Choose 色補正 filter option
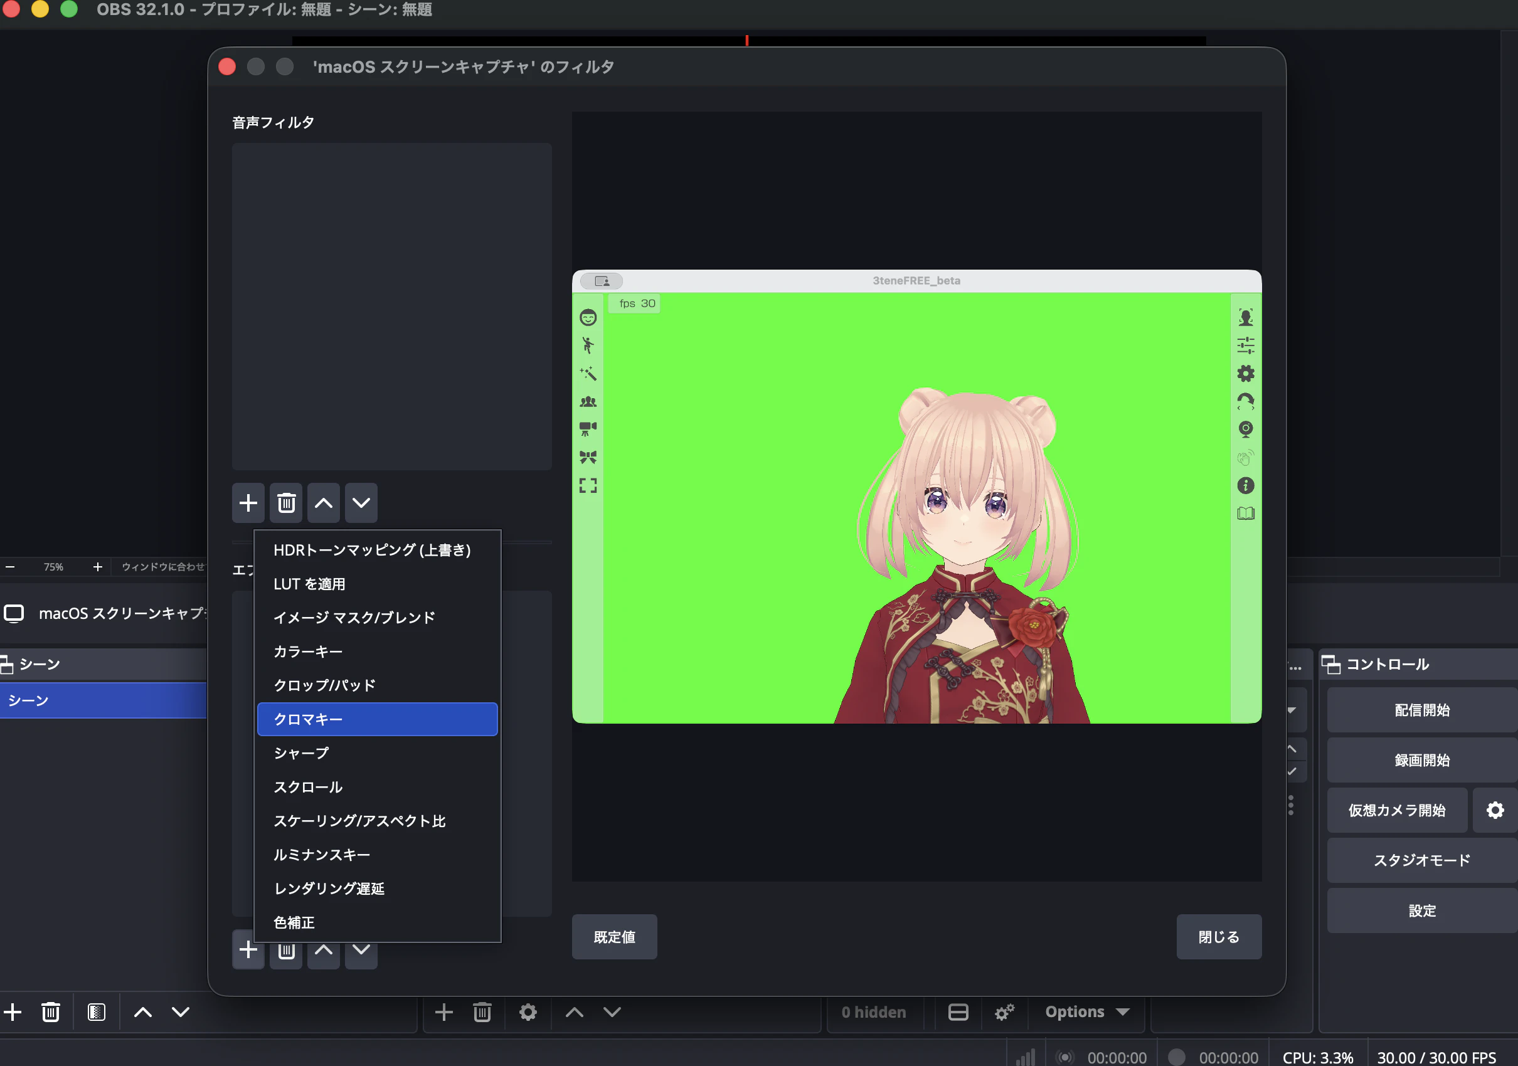This screenshot has width=1518, height=1066. [377, 922]
